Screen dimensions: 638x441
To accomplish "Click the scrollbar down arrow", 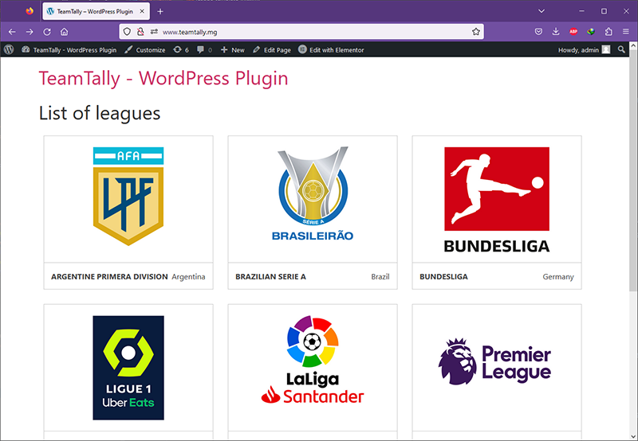I will 632,436.
